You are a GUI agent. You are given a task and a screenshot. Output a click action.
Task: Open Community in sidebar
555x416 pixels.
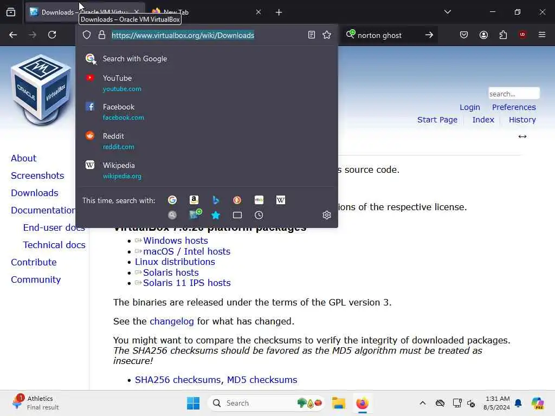click(36, 279)
